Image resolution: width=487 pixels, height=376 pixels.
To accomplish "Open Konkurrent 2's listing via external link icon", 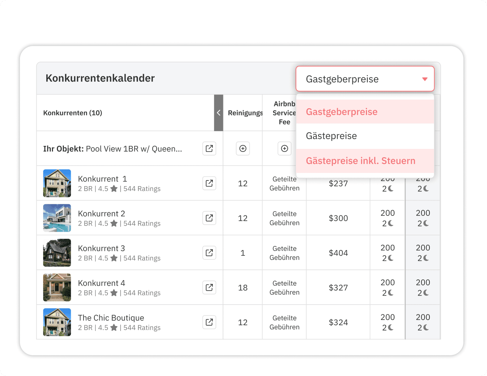I will click(x=209, y=218).
